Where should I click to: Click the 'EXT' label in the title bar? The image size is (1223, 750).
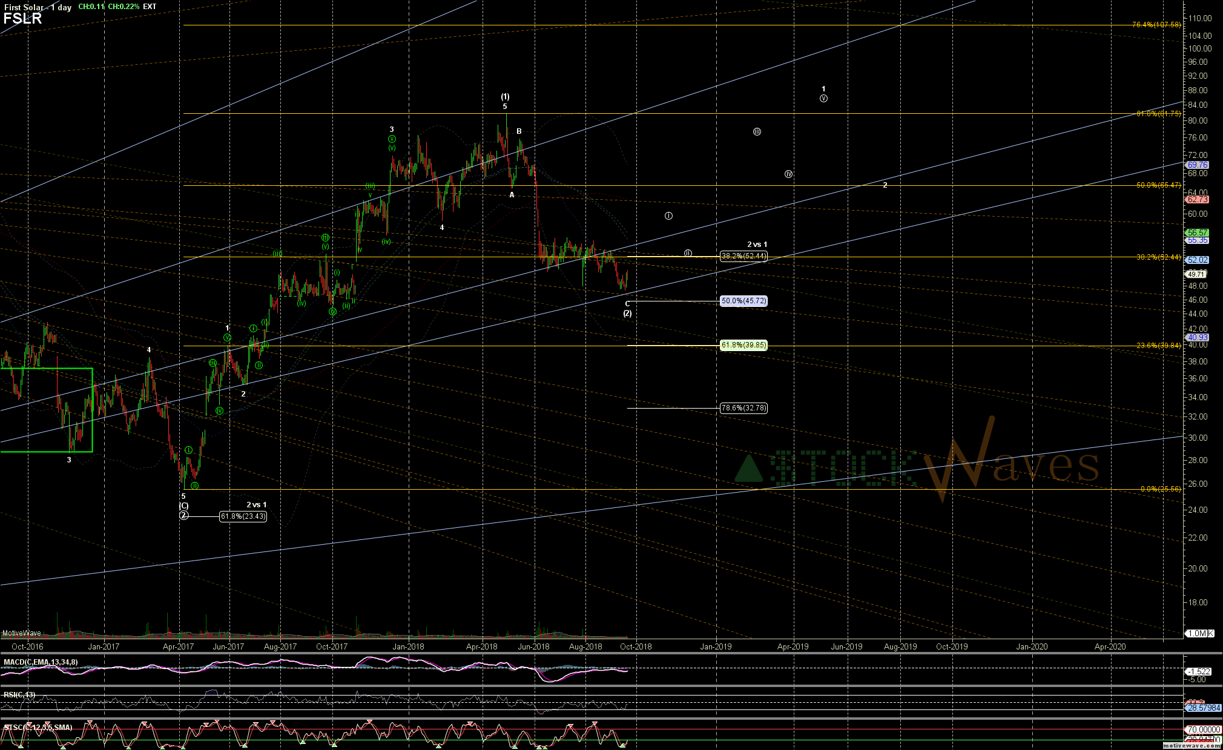(x=150, y=7)
